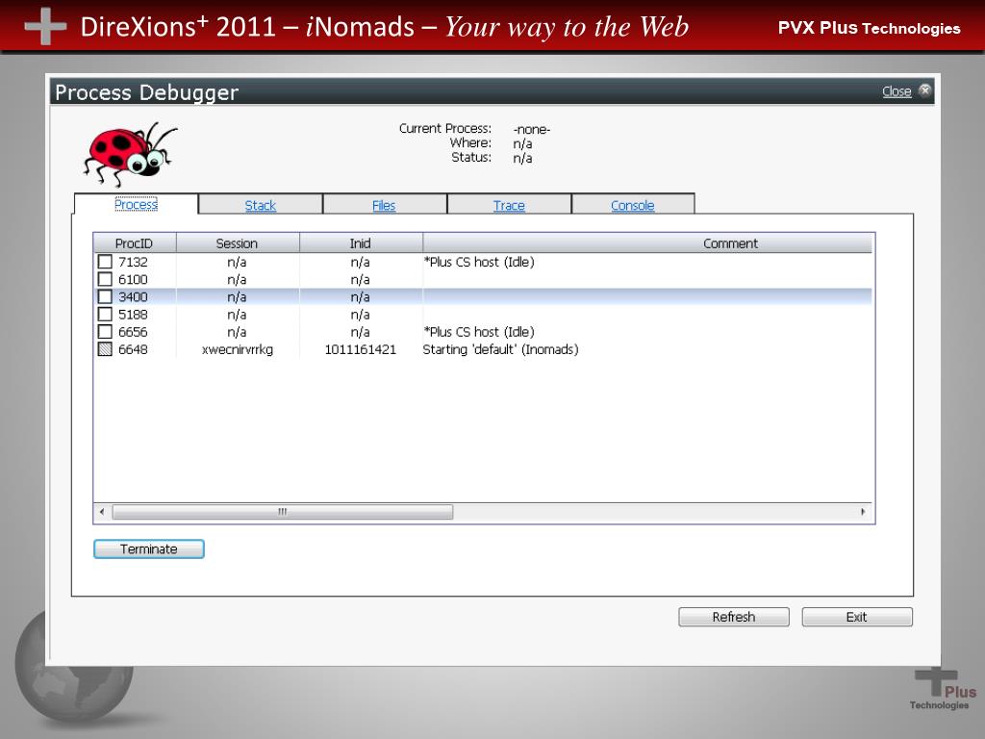This screenshot has width=985, height=739.
Task: Exit the Process Debugger
Action: (857, 617)
